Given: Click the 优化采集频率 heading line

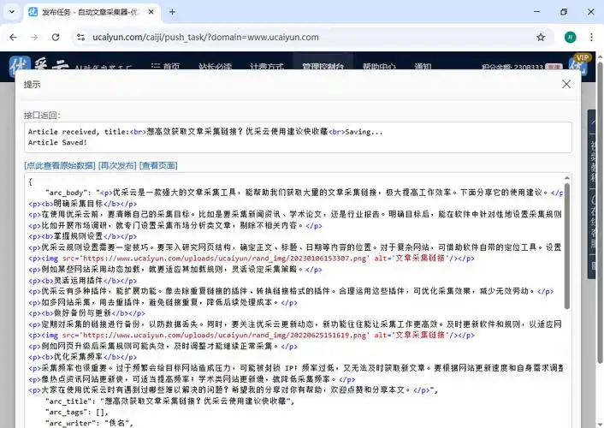Looking at the screenshot, I should coord(83,357).
